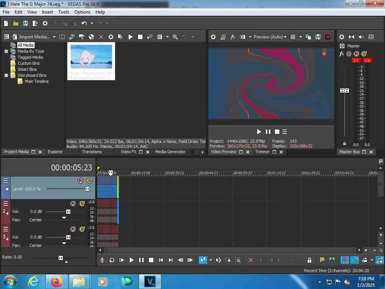This screenshot has height=289, width=385.
Task: Toggle Master bus mute icon
Action: [356, 53]
